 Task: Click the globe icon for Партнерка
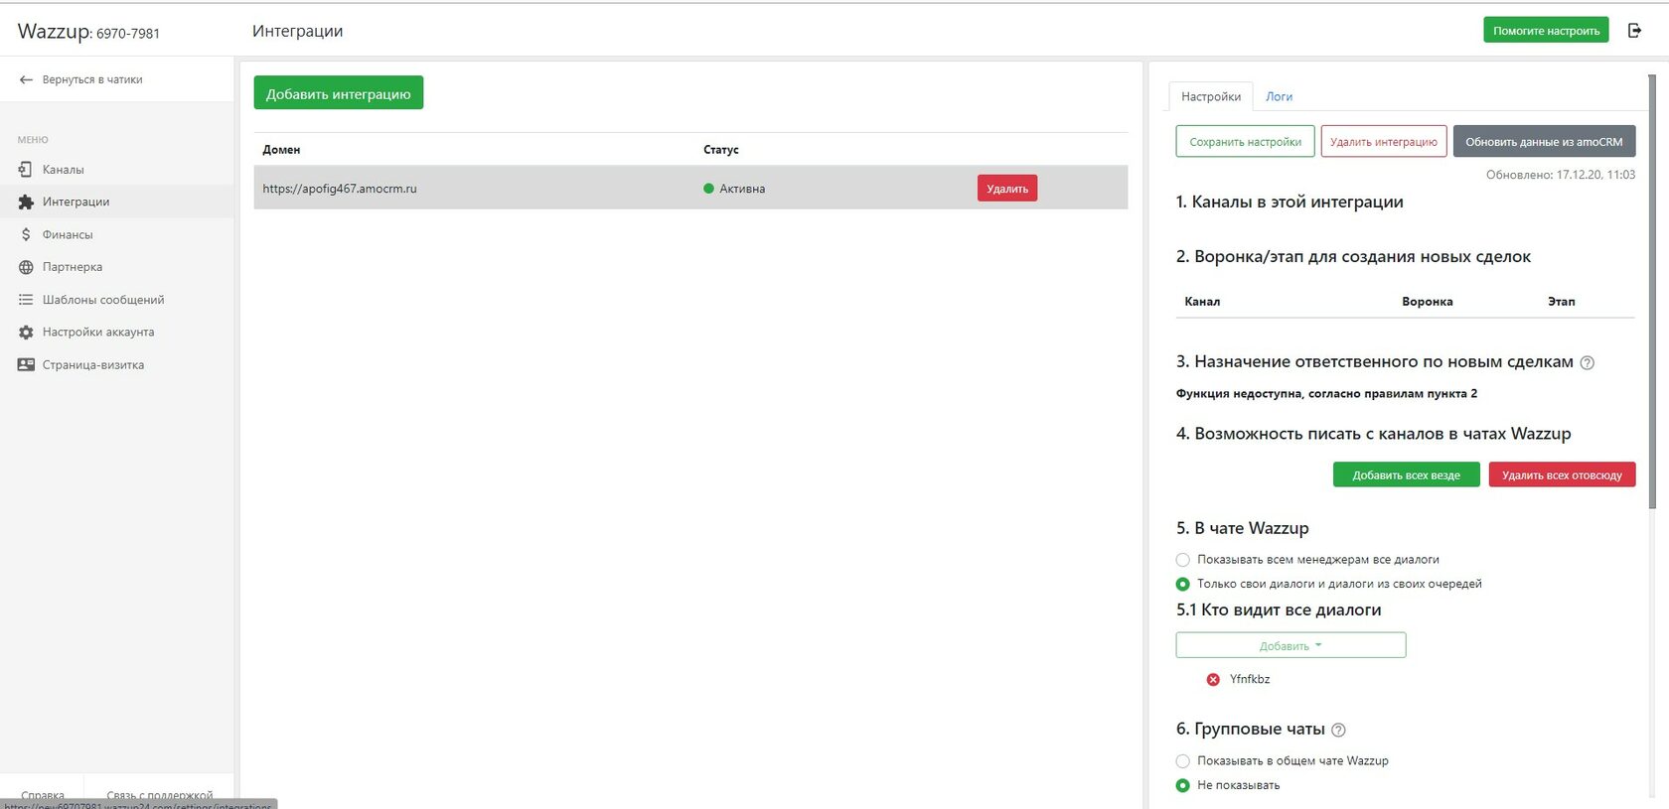coord(26,267)
